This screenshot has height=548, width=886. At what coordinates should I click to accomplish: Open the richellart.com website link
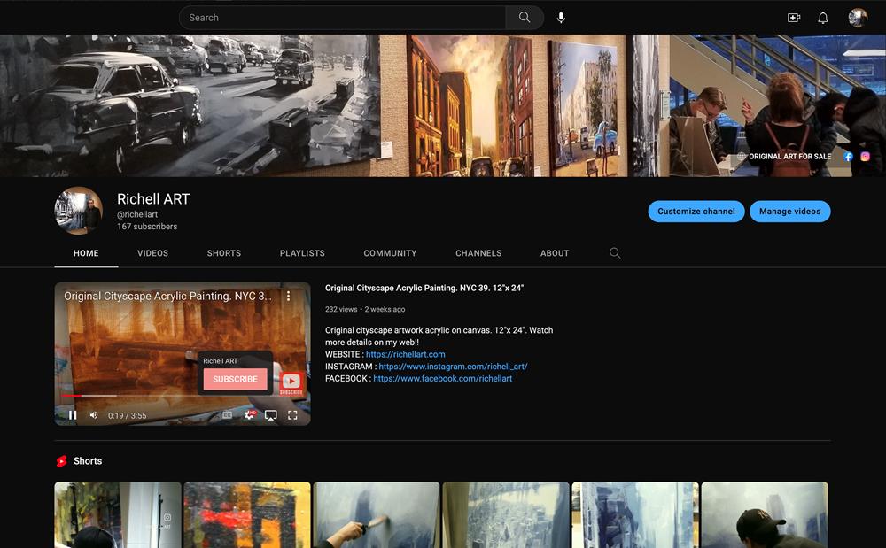tap(405, 354)
